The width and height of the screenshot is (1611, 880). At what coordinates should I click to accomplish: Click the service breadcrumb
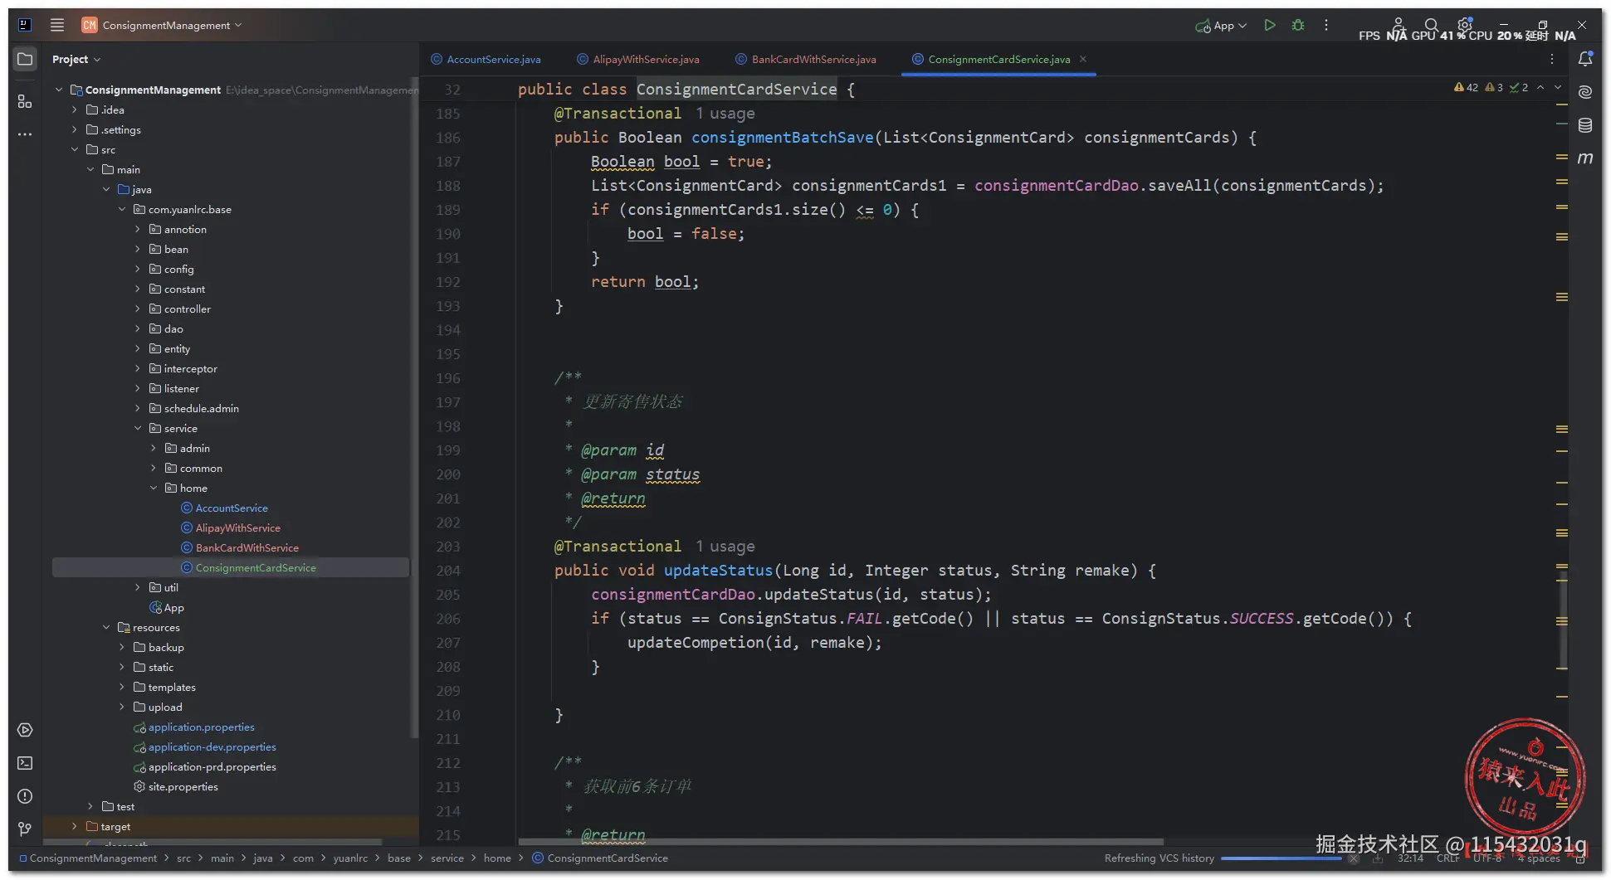coord(447,858)
